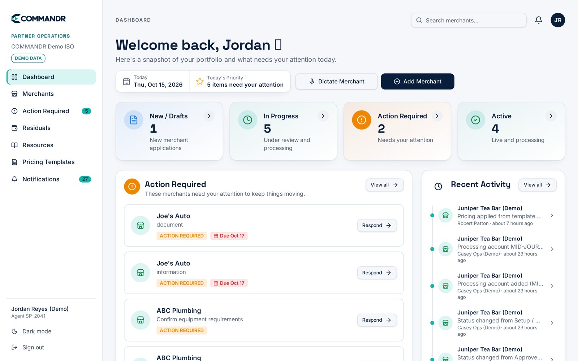The height and width of the screenshot is (361, 578).
Task: Open 'Pricing applied from template' activity chevron
Action: [552, 216]
